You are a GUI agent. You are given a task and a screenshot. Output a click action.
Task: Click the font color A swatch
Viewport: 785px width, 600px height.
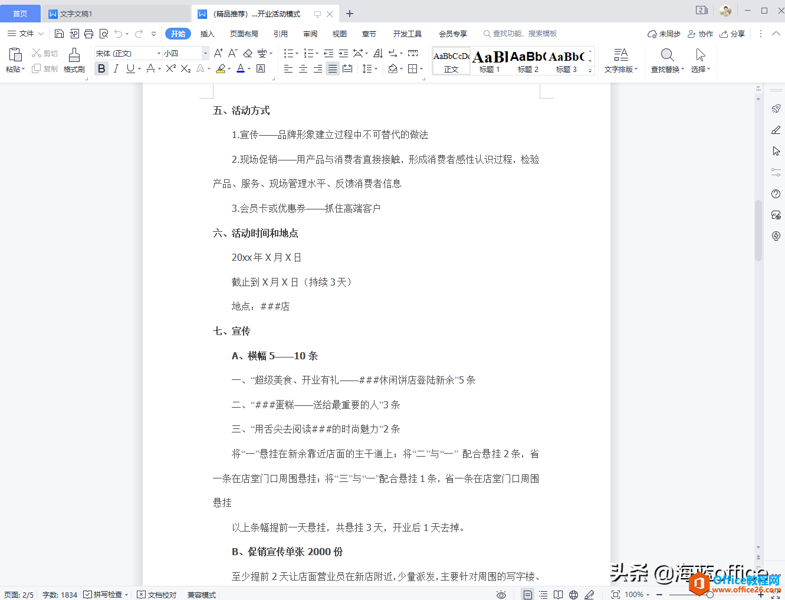[241, 68]
